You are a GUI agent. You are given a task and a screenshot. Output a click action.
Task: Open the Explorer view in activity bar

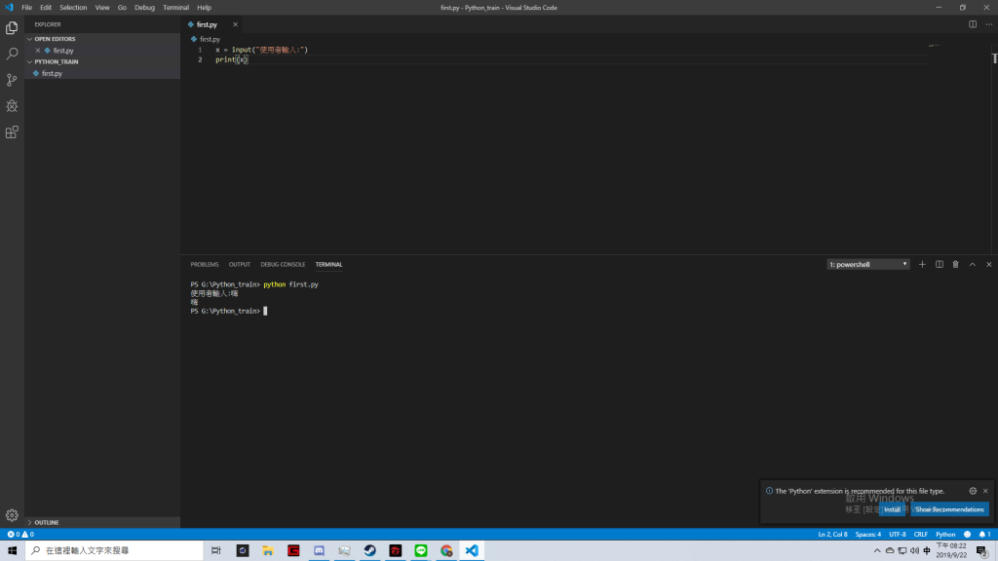12,28
